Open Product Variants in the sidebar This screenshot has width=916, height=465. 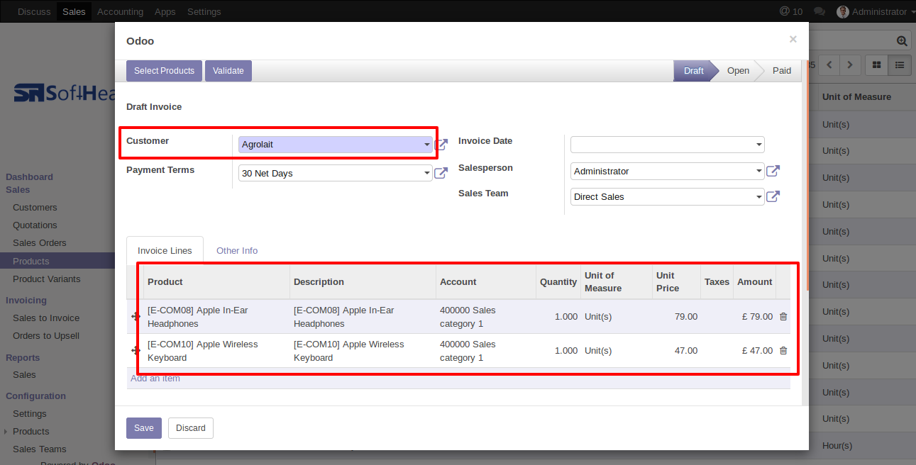coord(47,279)
